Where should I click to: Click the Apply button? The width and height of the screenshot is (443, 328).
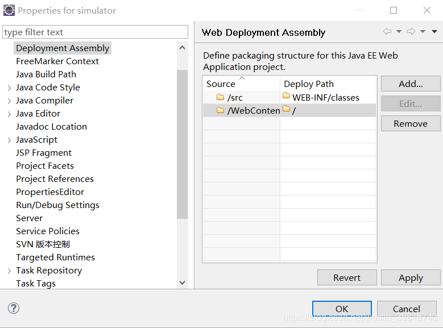coord(411,278)
